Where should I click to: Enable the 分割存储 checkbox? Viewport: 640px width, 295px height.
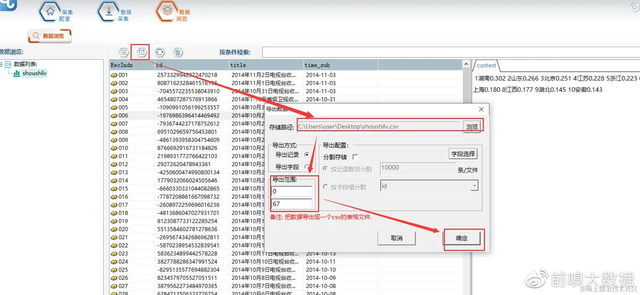[355, 157]
